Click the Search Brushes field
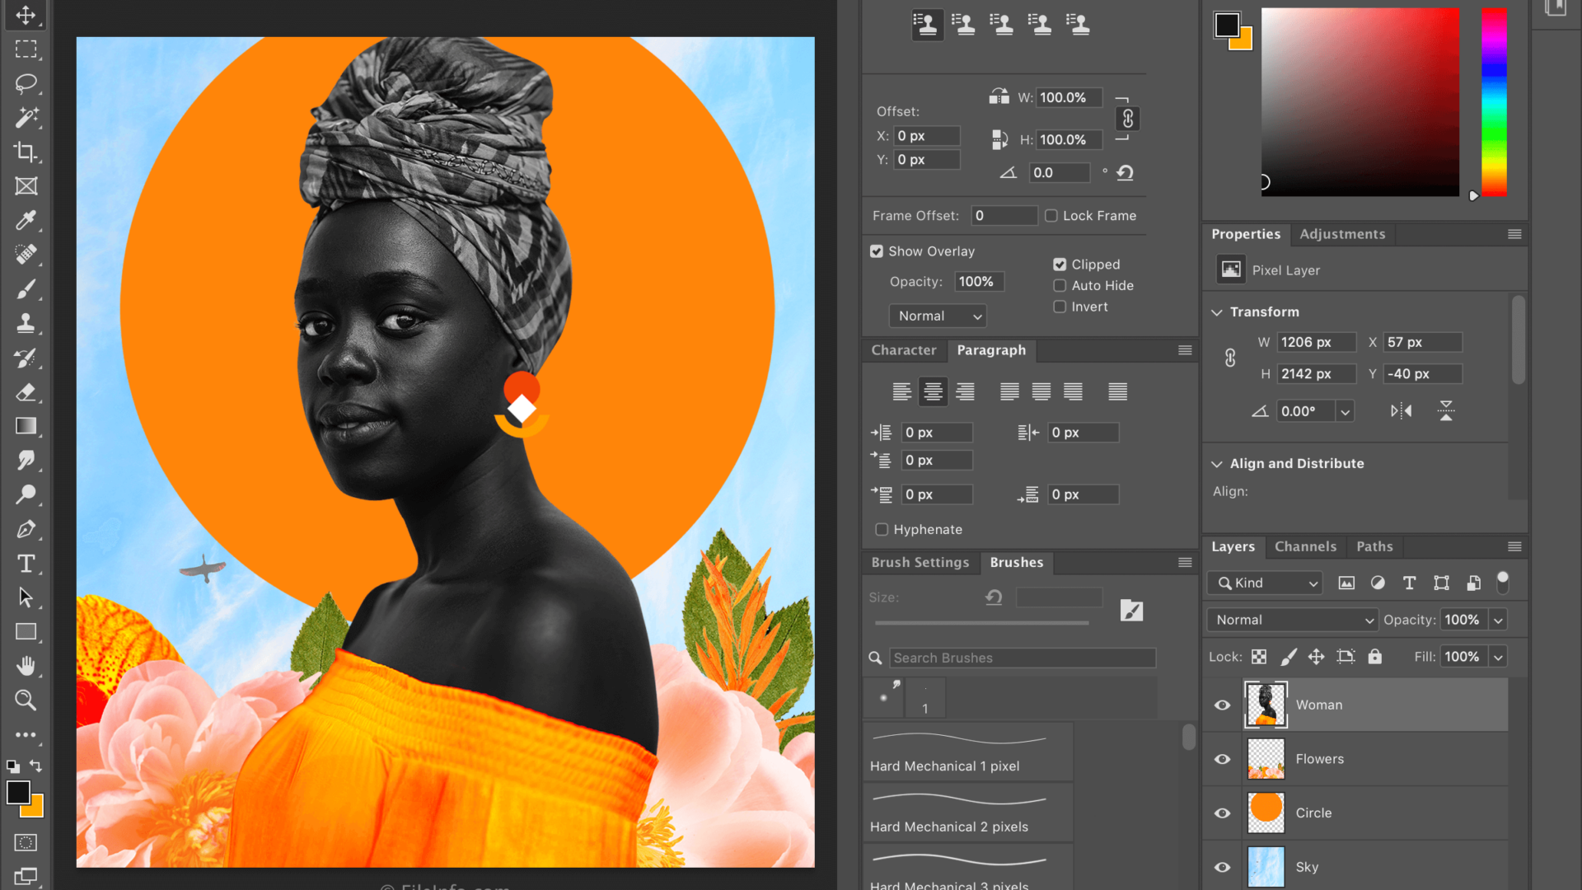Screen dimensions: 1582x890 (1022, 658)
